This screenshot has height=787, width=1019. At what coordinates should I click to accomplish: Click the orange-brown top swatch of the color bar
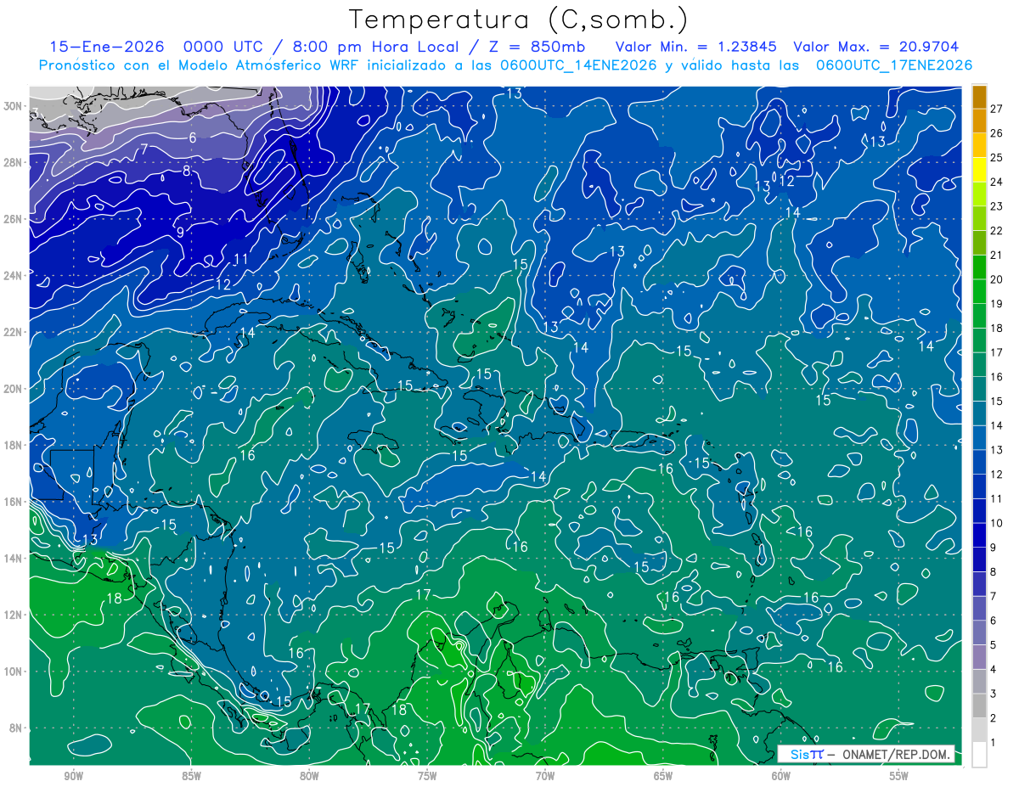tap(979, 96)
